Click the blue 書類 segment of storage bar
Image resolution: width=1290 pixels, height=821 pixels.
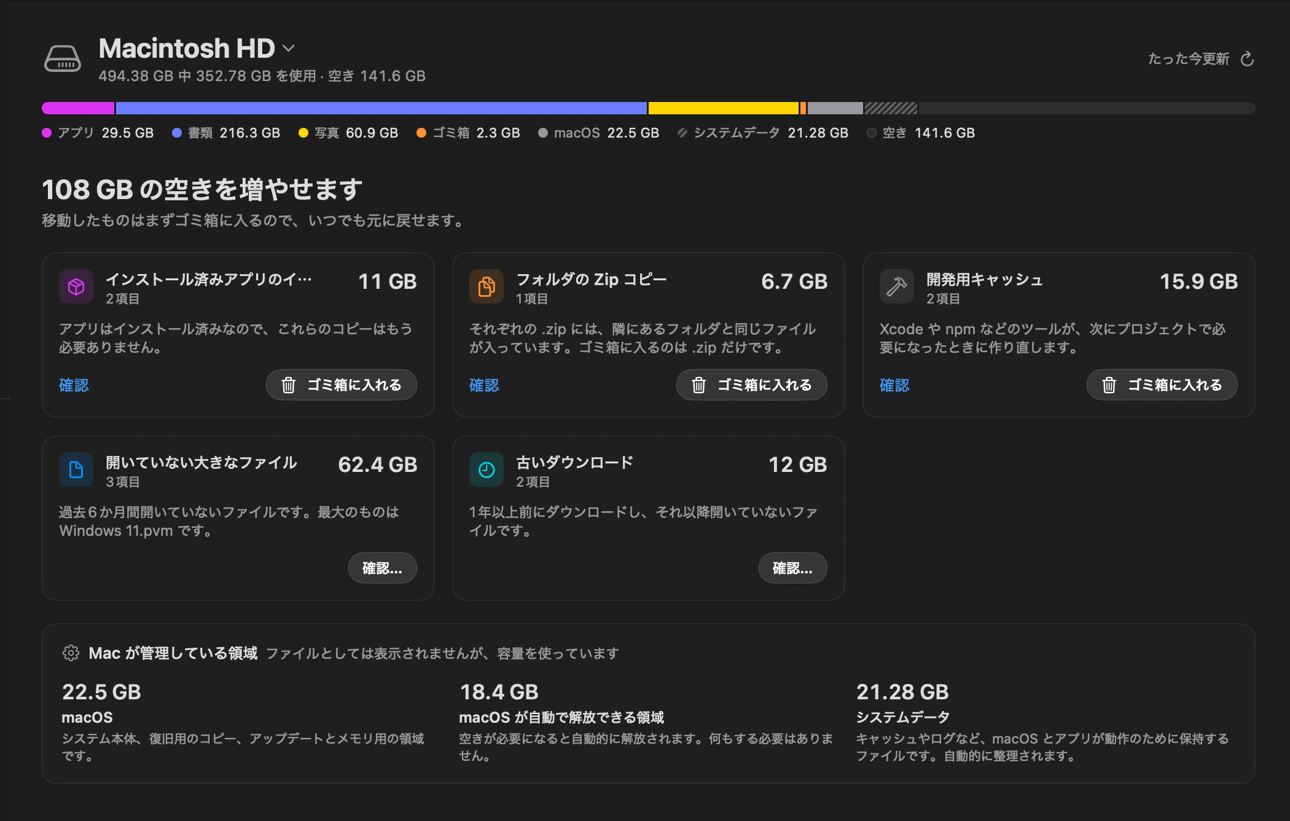pos(381,108)
